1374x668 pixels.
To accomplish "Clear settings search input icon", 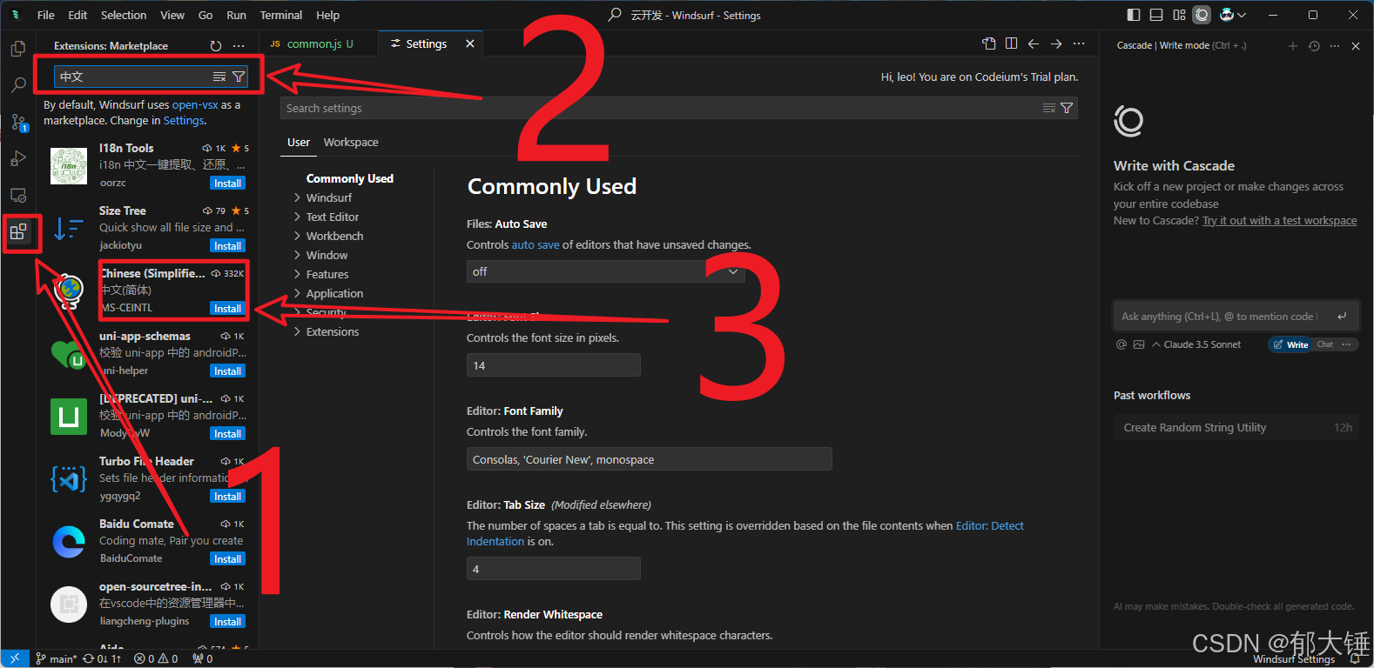I will [x=1049, y=108].
